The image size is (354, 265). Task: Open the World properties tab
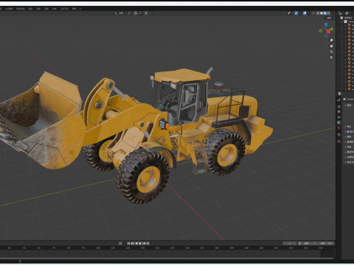pyautogui.click(x=339, y=127)
